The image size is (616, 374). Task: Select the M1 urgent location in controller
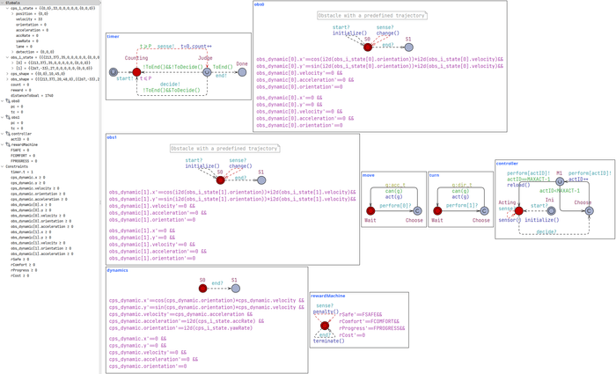coord(560,181)
